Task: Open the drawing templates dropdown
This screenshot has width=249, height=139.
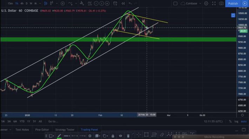Action: [52, 136]
